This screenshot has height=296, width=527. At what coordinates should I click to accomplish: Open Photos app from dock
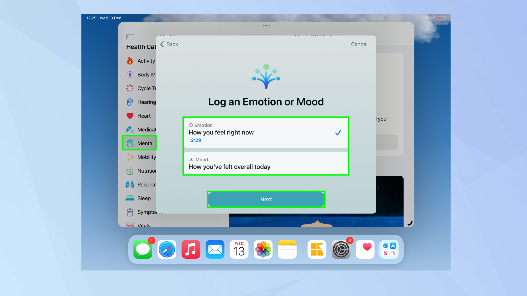click(x=263, y=249)
